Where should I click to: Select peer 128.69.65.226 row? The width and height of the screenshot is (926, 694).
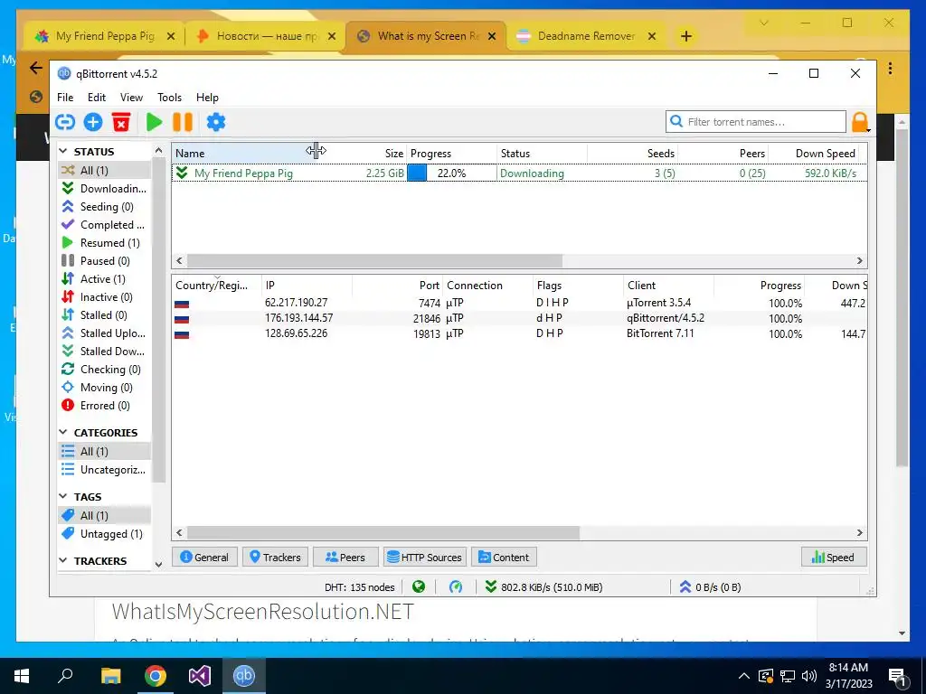point(520,333)
